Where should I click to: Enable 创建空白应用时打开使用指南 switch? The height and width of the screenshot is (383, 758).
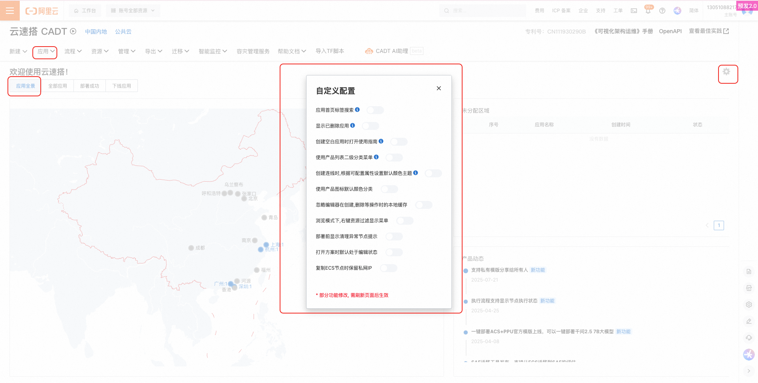click(x=399, y=142)
